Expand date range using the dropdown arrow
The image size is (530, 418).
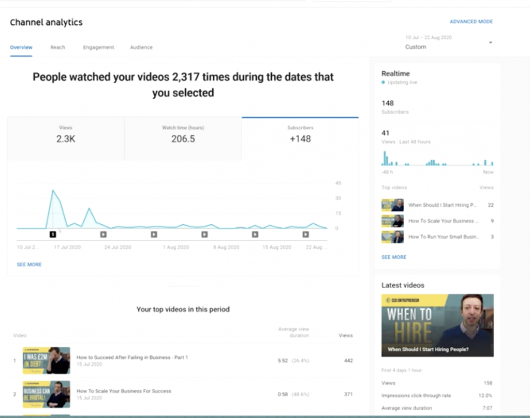tap(491, 42)
